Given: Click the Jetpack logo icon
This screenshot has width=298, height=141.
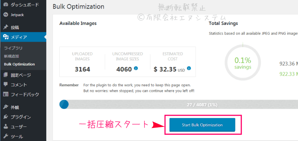Looking at the screenshot, I should (6, 15).
